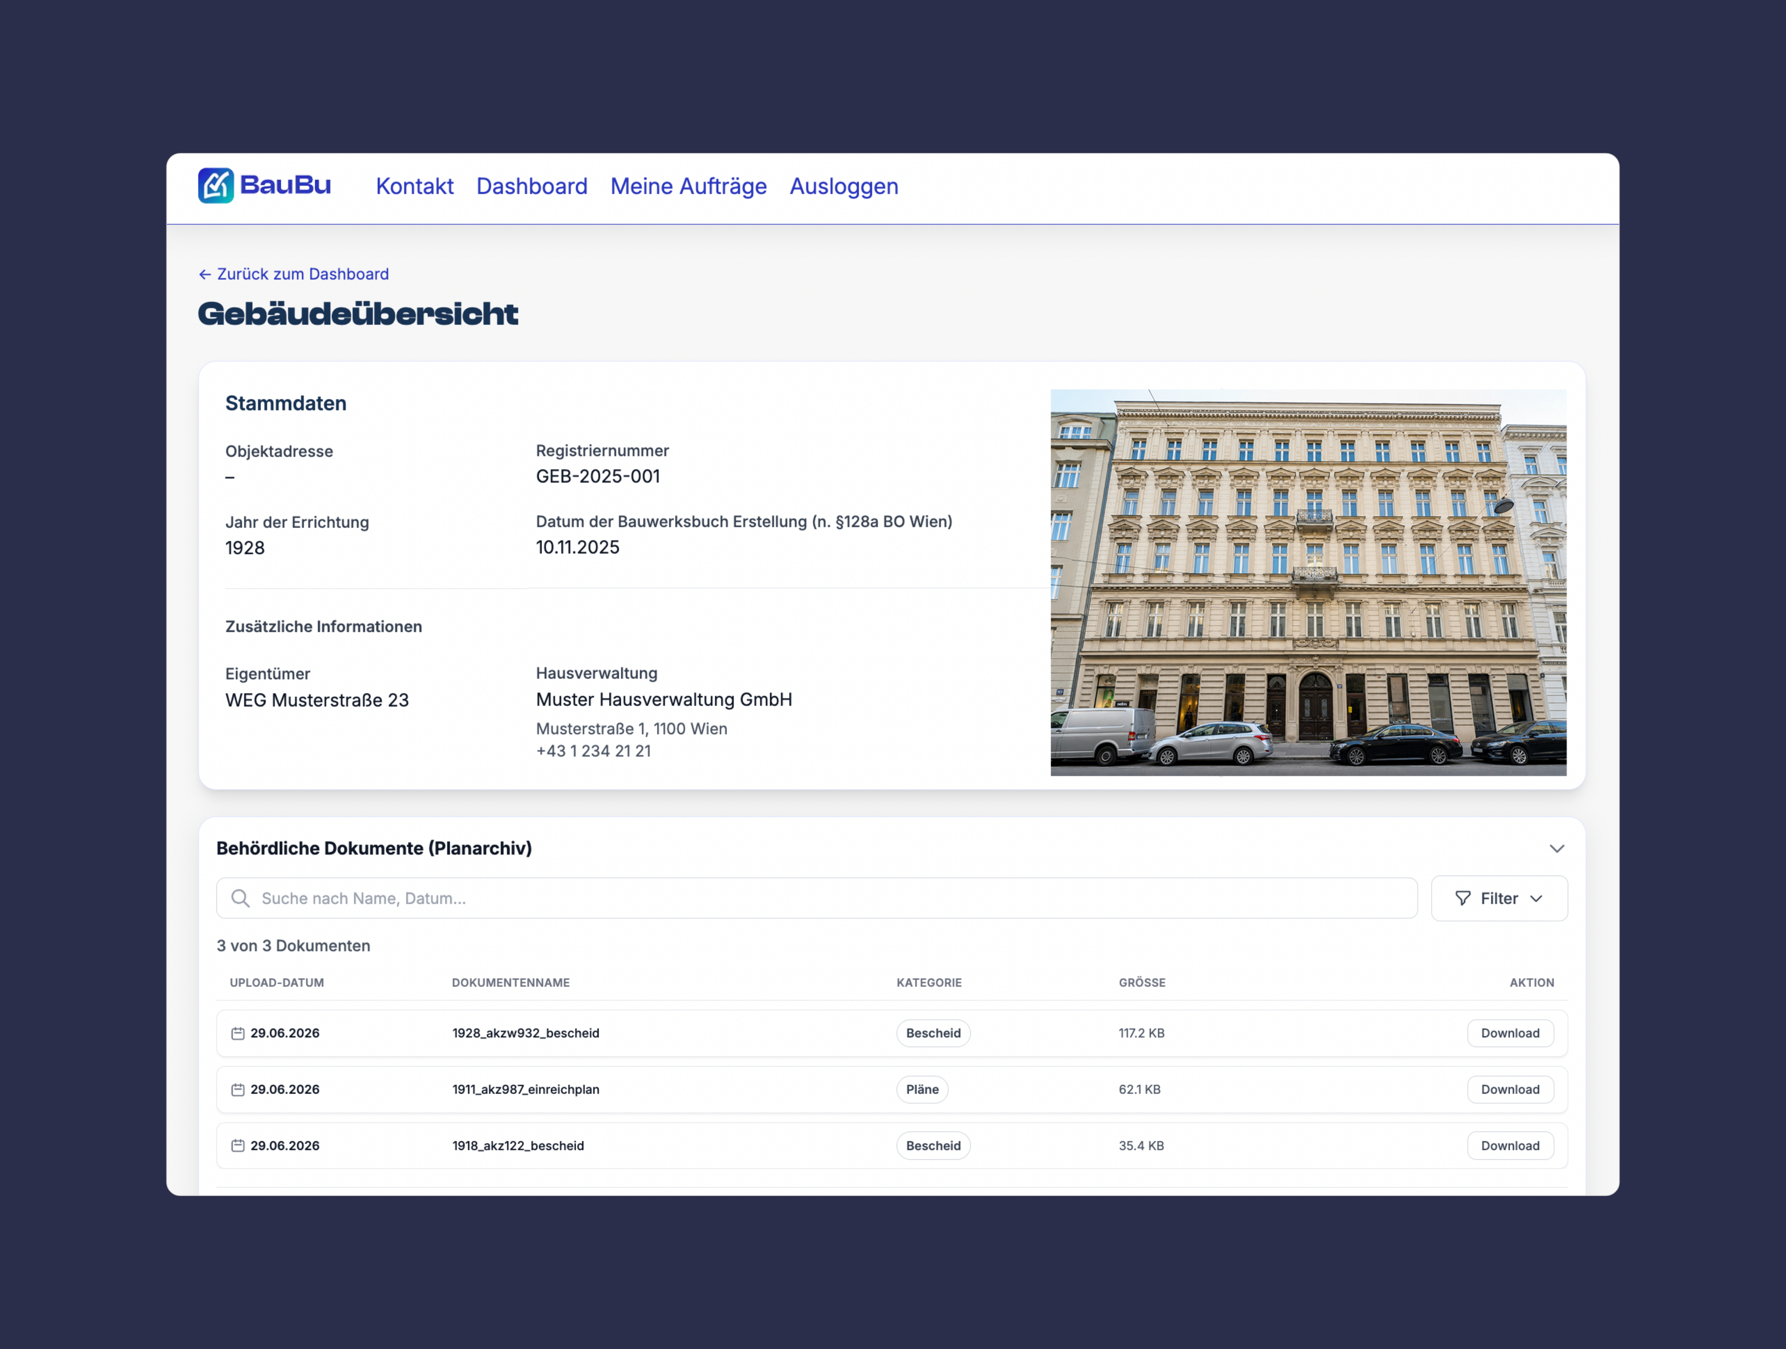This screenshot has height=1349, width=1786.
Task: Click calendar icon in 1918_akz122_bescheid row
Action: 237,1145
